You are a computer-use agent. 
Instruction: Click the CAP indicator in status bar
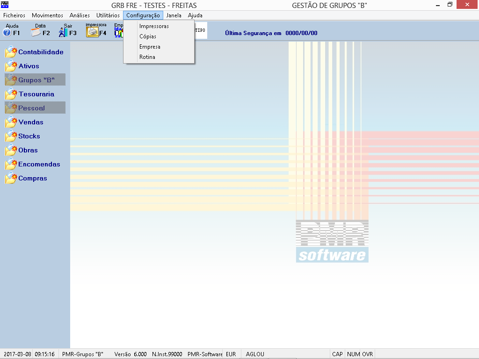(337, 354)
